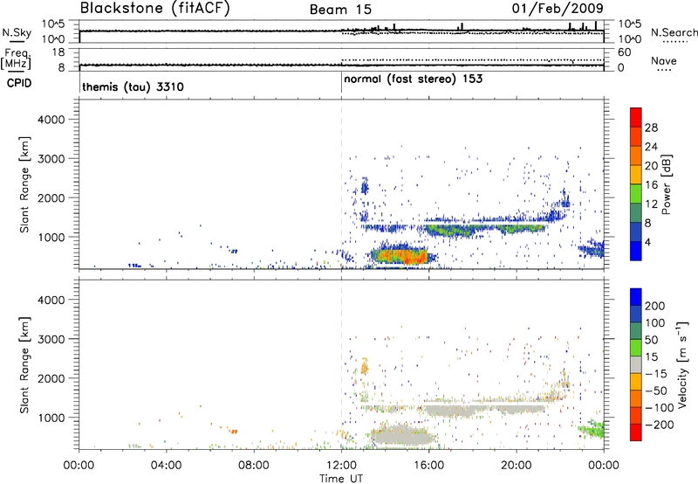The width and height of the screenshot is (698, 484).
Task: Pick the bright blue bottom power swatch
Action: pos(636,251)
